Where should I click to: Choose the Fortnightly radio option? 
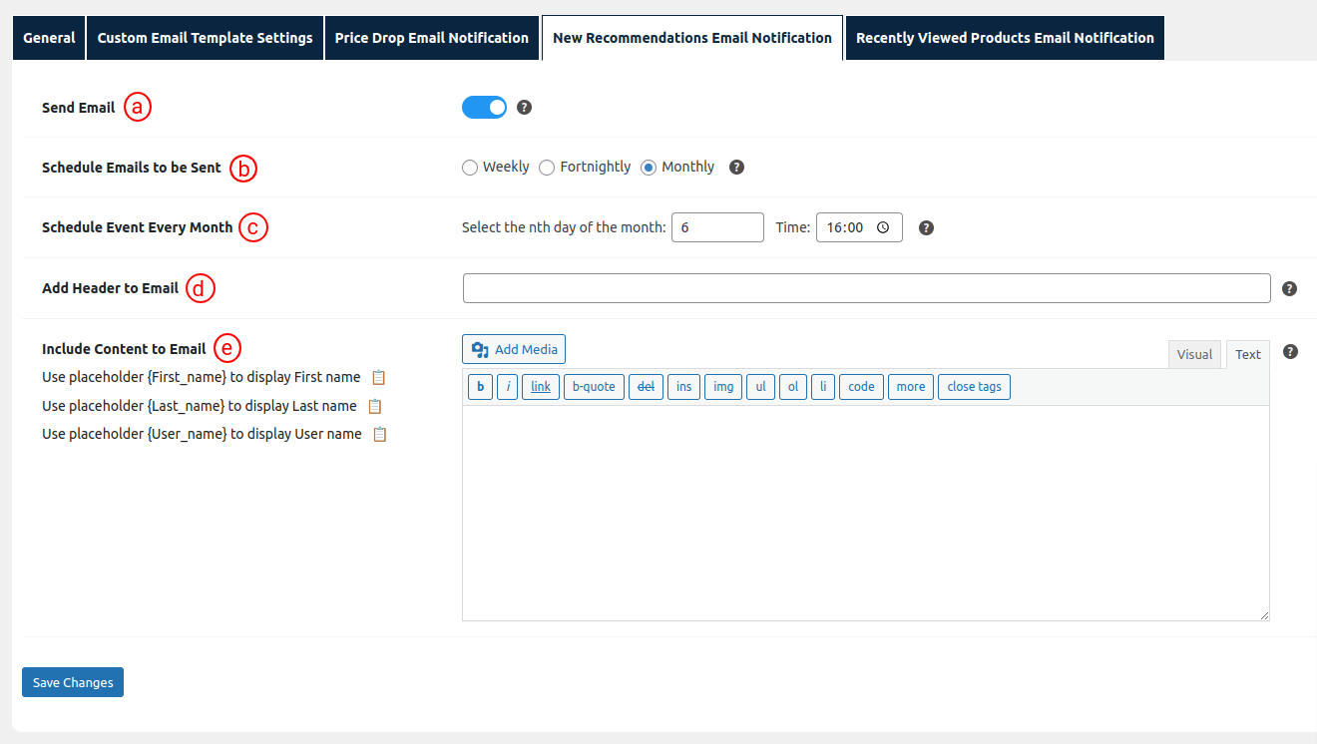coord(547,168)
